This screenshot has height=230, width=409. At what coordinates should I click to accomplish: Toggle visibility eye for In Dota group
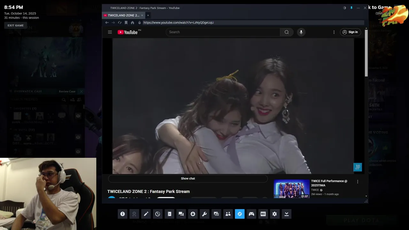pos(78,137)
